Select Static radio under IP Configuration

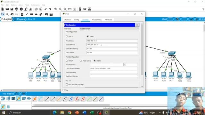click(88, 36)
